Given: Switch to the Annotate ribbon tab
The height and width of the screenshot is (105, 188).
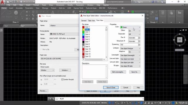Looking at the screenshot, I should (x=19, y=8).
